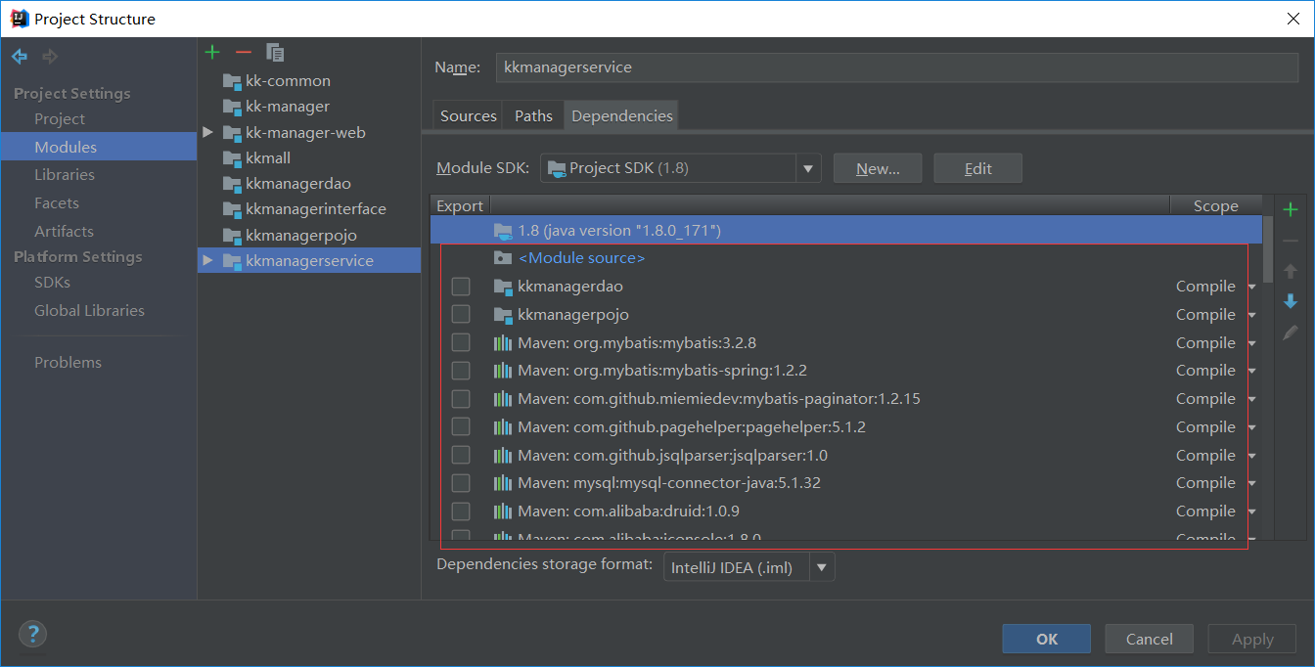Image resolution: width=1315 pixels, height=667 pixels.
Task: Click the forward navigation arrow
Action: tap(50, 57)
